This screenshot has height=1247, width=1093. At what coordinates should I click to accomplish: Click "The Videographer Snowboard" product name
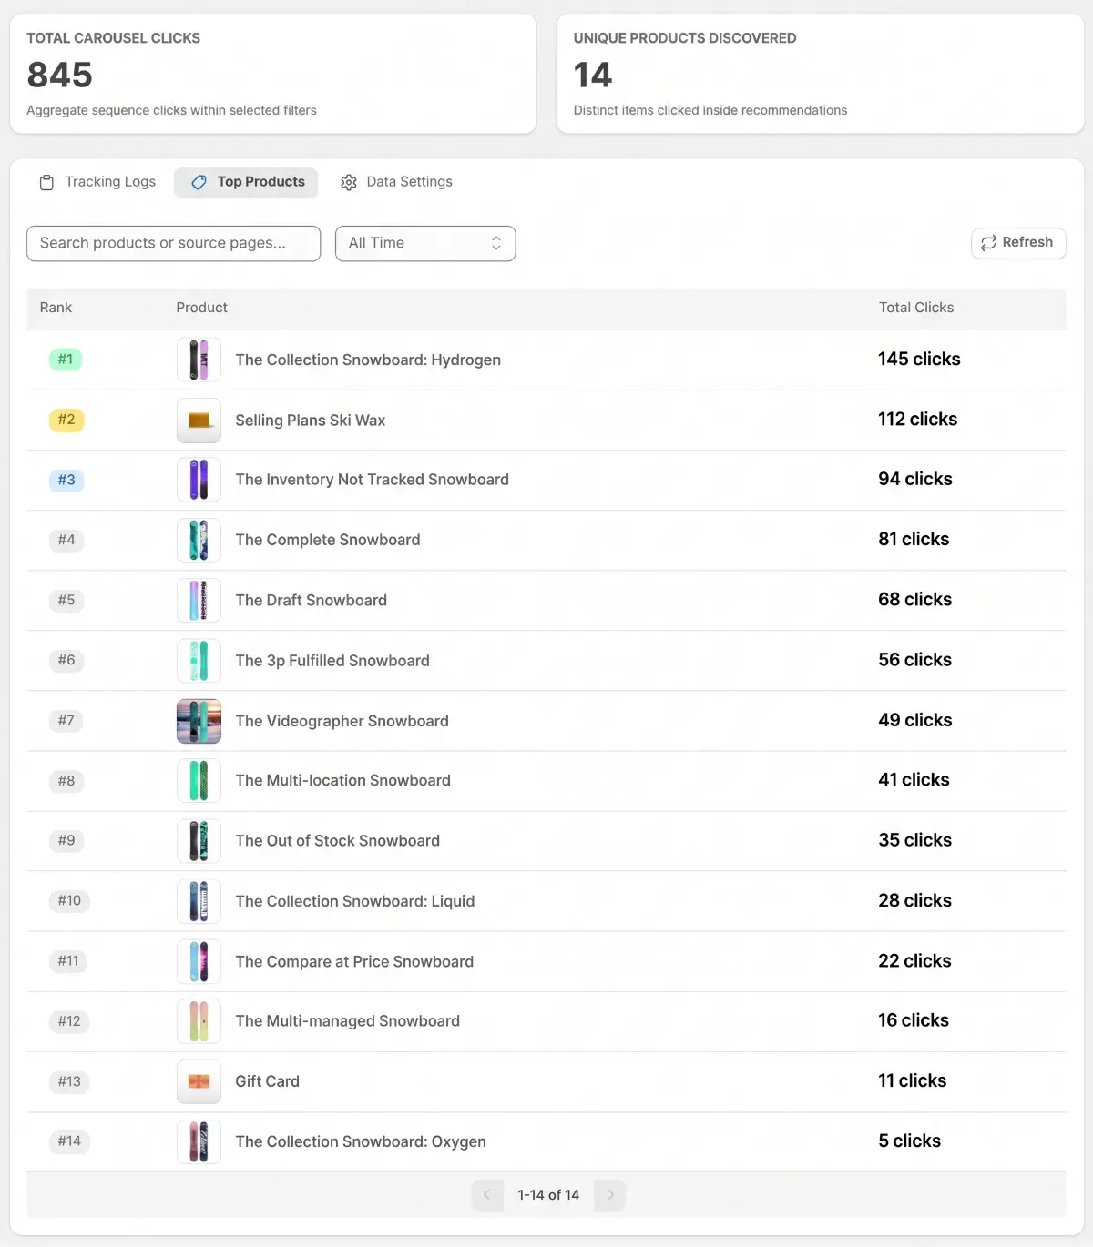pyautogui.click(x=342, y=721)
